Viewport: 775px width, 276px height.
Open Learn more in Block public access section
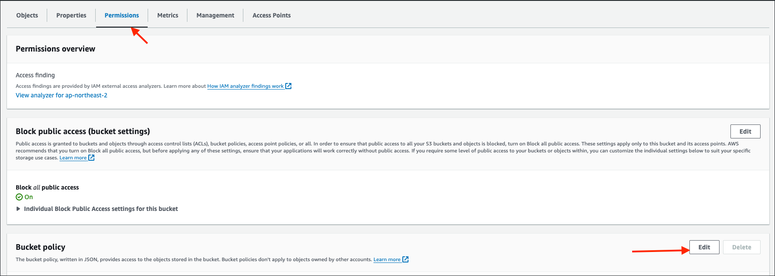[73, 158]
